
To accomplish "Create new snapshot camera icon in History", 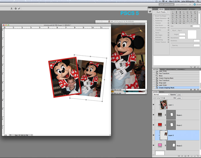I will 195,90.
